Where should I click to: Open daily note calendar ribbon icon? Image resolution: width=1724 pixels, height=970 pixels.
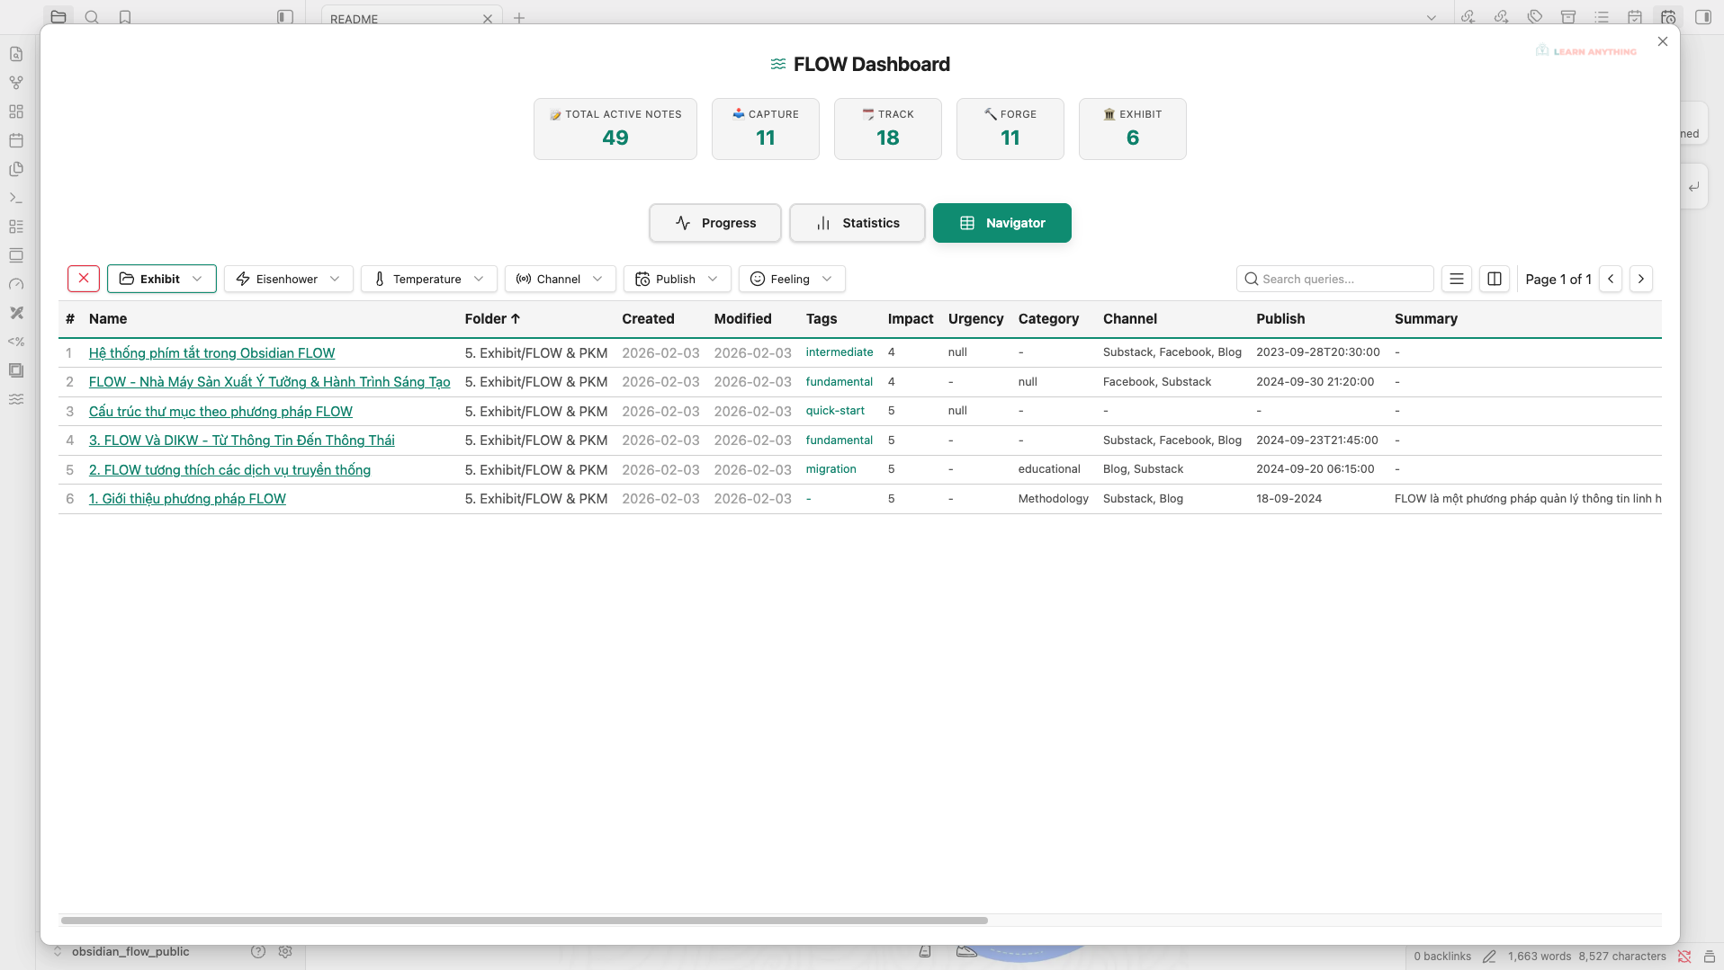(16, 140)
